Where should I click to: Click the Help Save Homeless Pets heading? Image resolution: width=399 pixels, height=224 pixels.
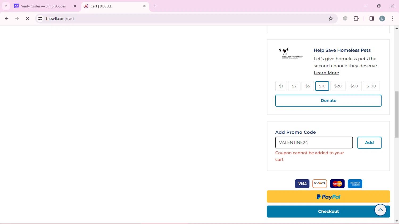(342, 50)
